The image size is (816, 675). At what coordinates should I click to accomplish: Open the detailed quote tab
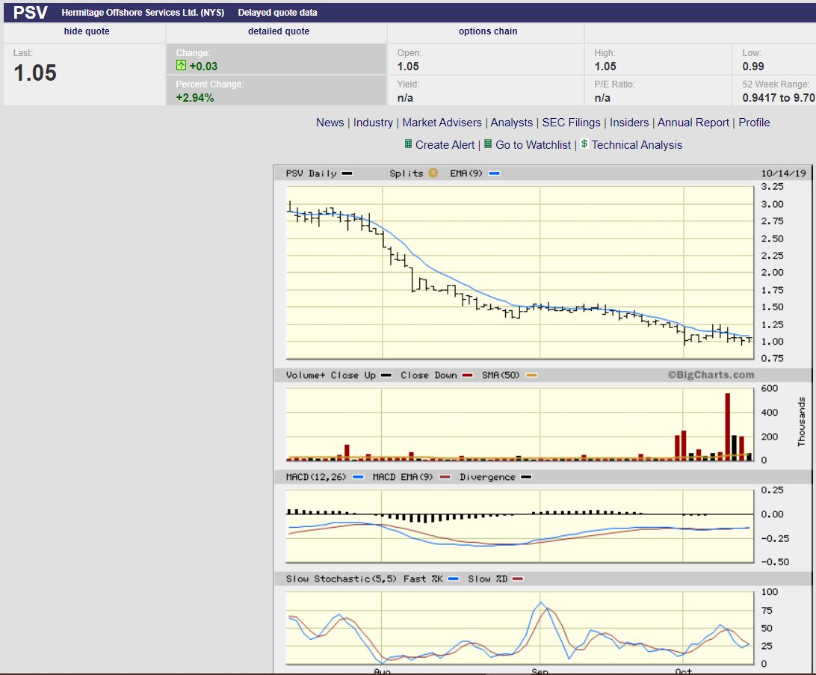278,31
